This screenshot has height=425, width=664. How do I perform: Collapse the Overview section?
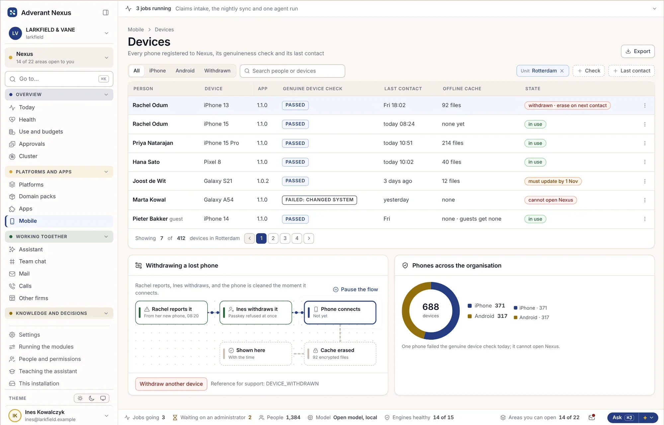coord(59,94)
